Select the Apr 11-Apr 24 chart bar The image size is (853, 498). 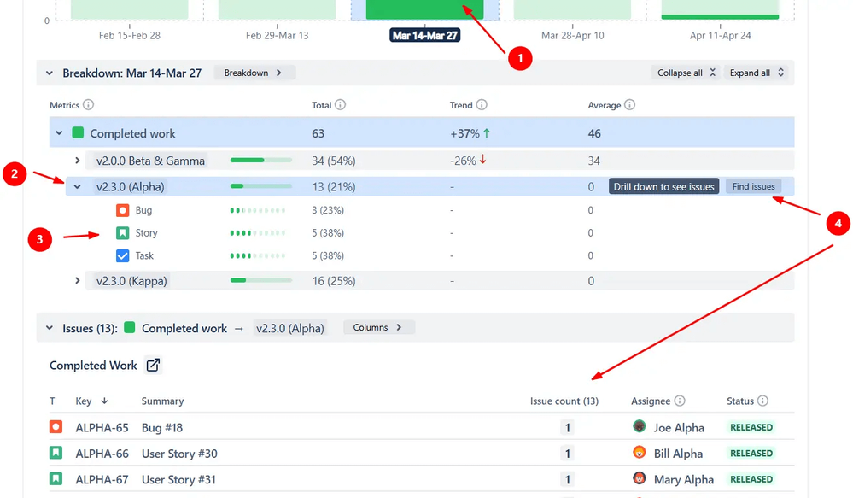(x=721, y=9)
